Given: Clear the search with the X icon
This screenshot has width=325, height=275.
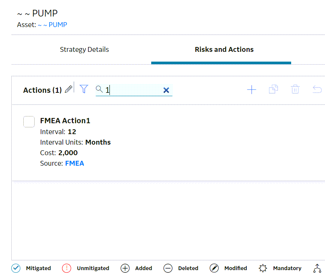Looking at the screenshot, I should pyautogui.click(x=166, y=90).
